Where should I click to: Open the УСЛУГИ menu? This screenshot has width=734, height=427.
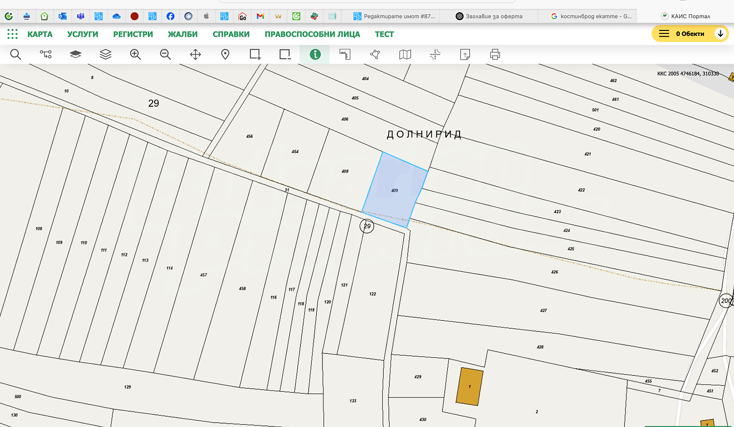[83, 34]
